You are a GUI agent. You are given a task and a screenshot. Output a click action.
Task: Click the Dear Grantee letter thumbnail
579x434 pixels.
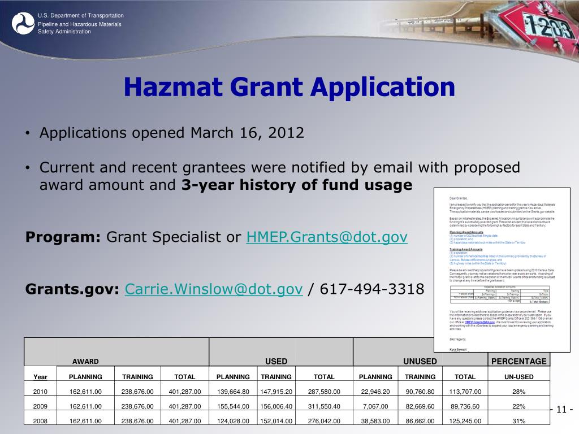[x=502, y=270]
